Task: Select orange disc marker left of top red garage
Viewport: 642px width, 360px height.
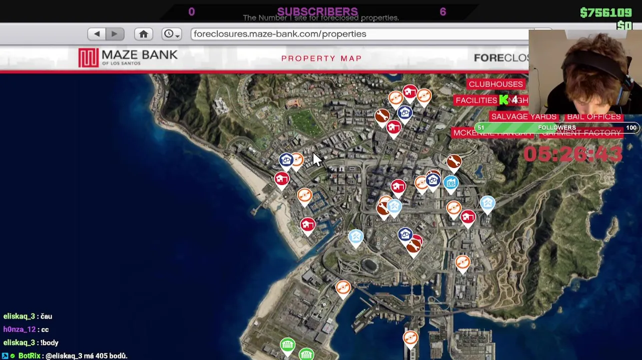Action: click(x=395, y=99)
